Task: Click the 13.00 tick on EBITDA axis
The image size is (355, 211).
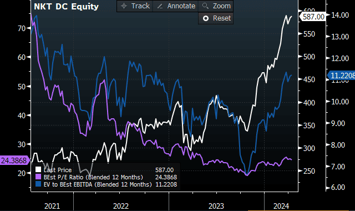Action: (x=340, y=37)
